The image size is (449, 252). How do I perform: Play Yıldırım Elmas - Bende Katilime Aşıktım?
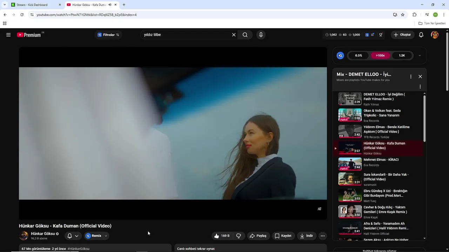(x=378, y=132)
